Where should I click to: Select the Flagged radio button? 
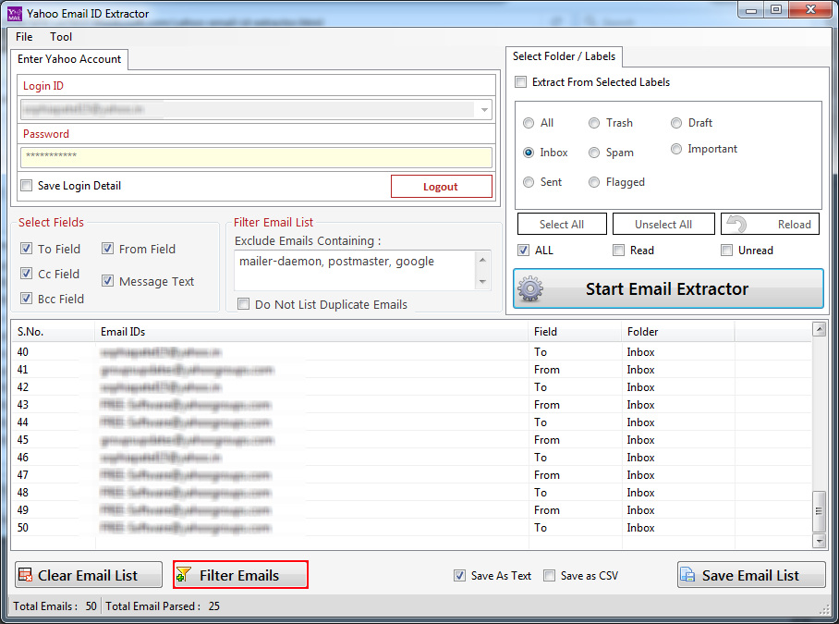coord(594,182)
